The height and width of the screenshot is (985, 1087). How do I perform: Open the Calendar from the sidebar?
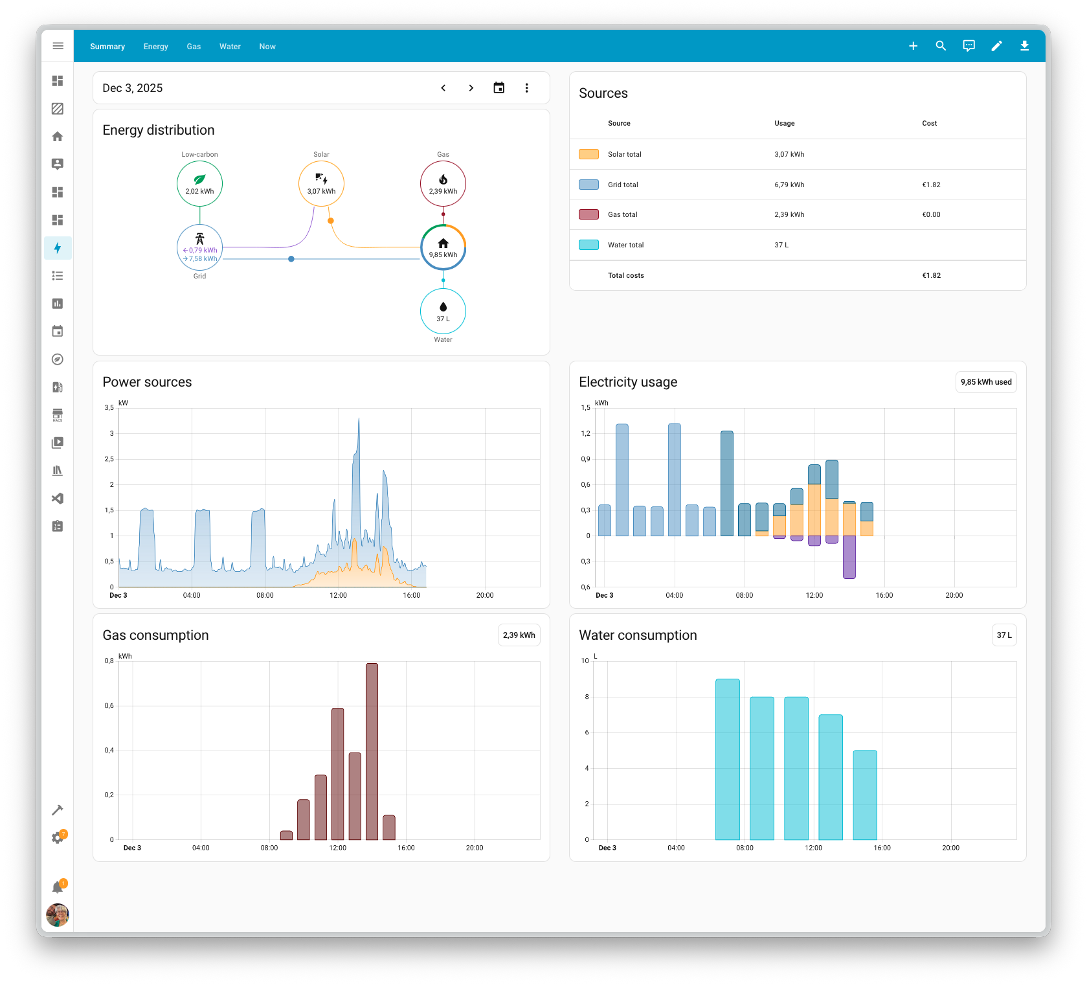click(58, 331)
